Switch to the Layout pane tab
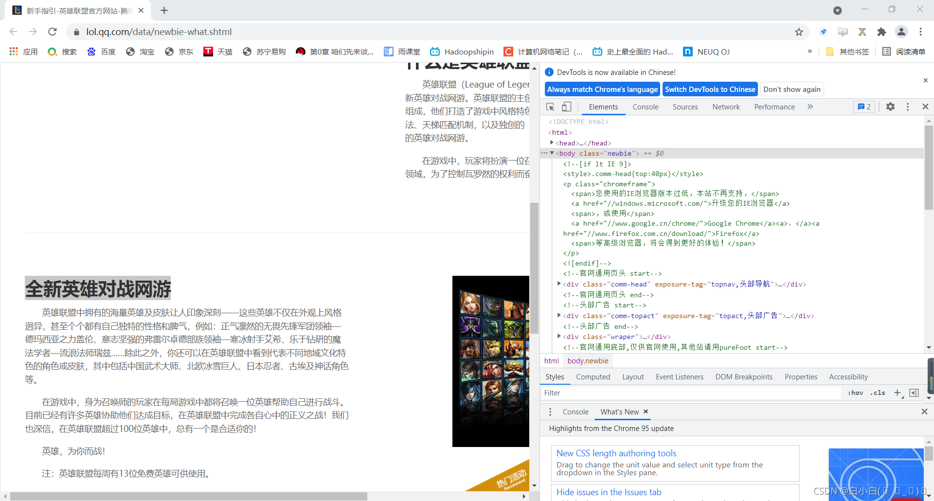Viewport: 934px width, 501px height. point(633,377)
